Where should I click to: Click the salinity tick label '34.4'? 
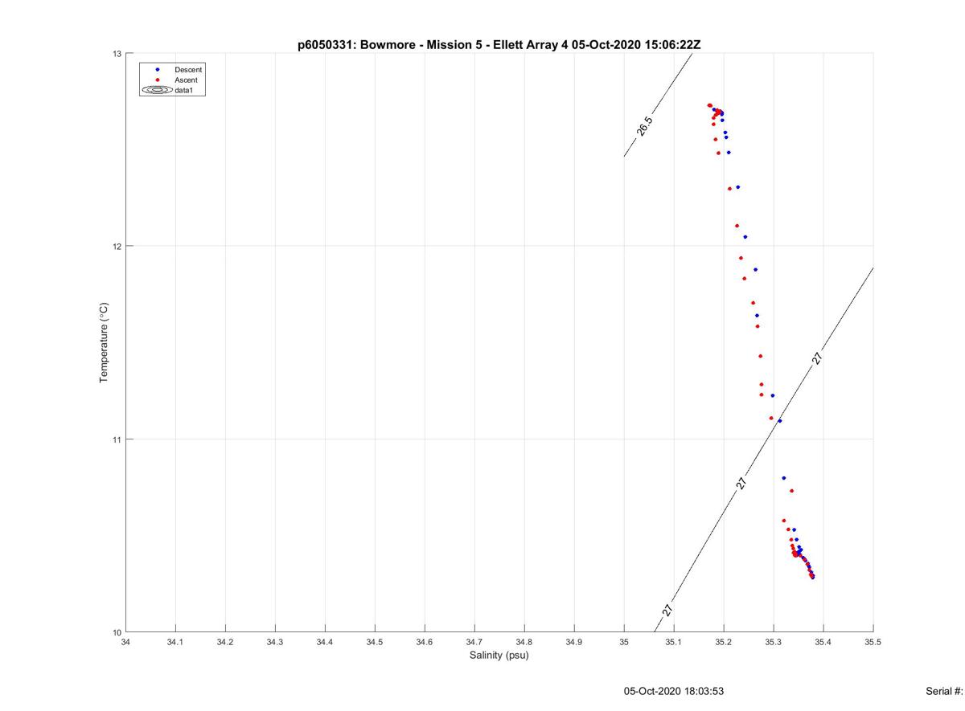pyautogui.click(x=325, y=643)
